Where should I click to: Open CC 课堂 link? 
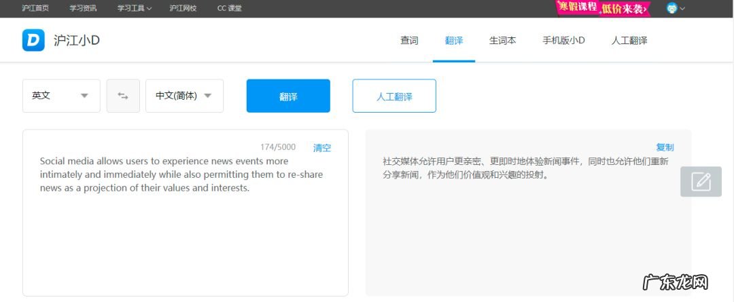point(230,8)
